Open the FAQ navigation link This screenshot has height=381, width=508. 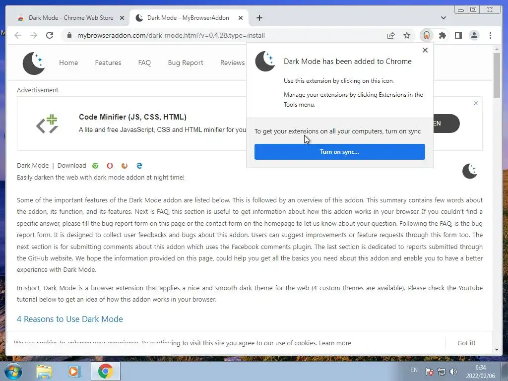144,63
